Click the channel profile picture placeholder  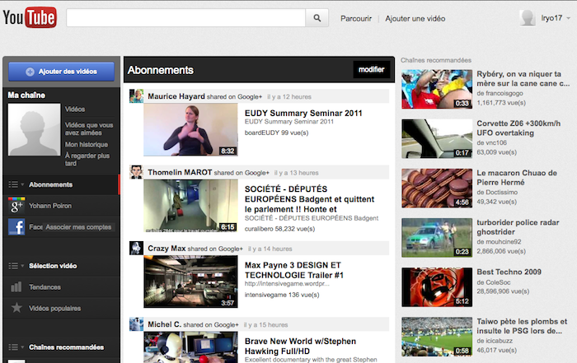point(34,130)
